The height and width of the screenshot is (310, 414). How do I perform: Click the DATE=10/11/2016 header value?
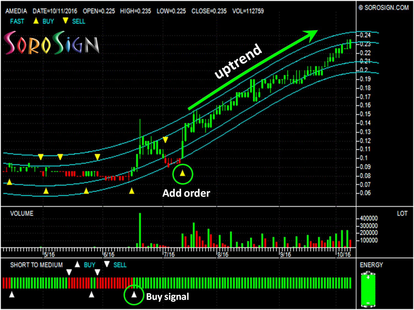[x=55, y=11]
